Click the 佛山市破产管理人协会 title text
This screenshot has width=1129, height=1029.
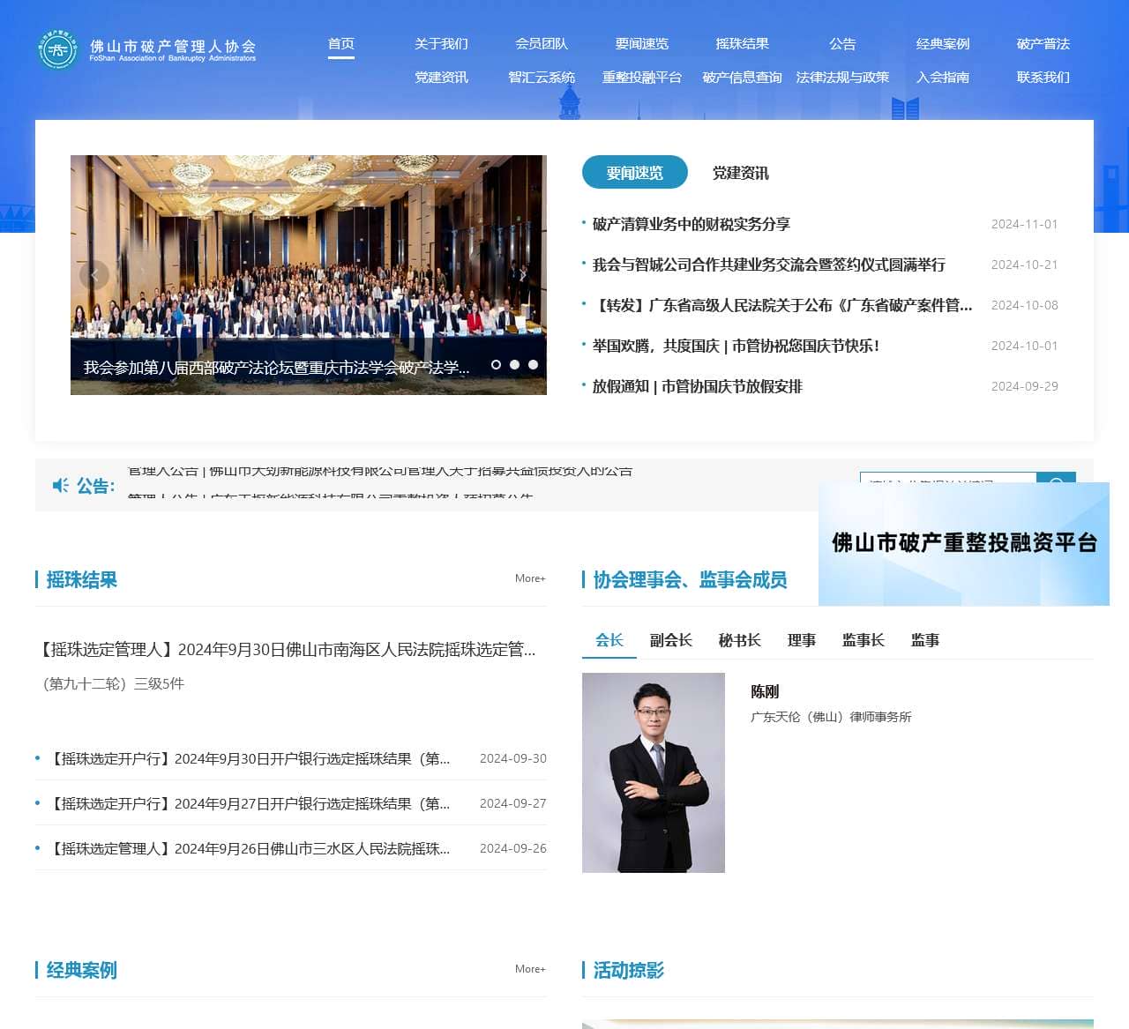click(173, 46)
